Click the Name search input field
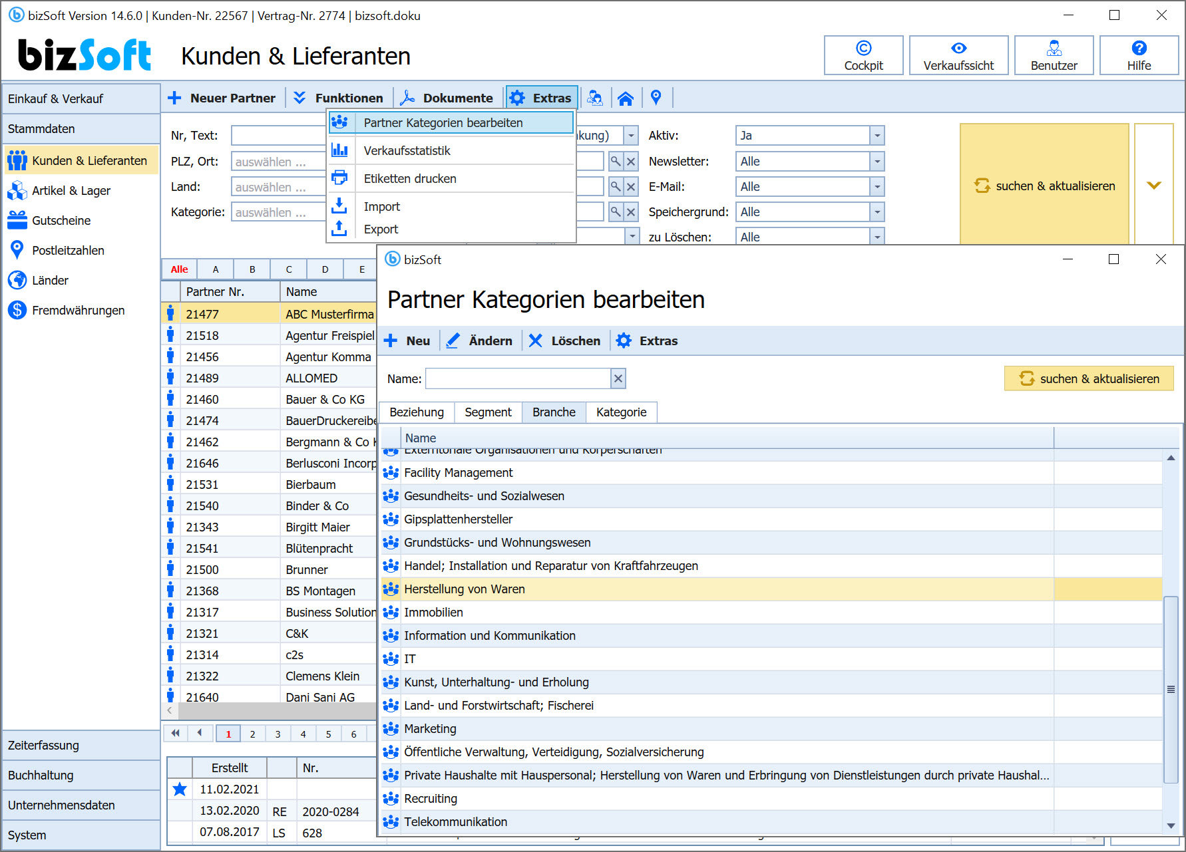 [518, 378]
